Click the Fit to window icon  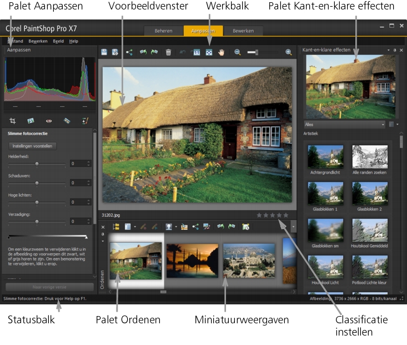209,52
